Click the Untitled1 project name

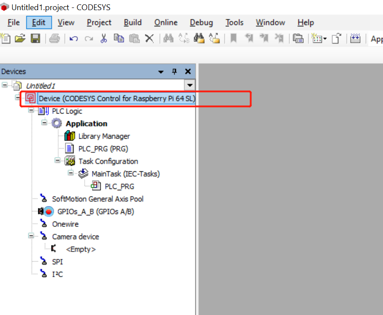pos(41,86)
